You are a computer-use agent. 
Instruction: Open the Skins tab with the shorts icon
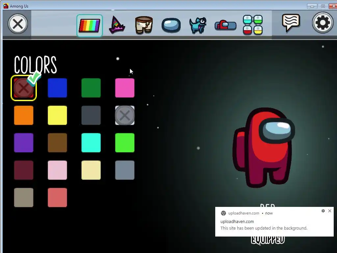coord(144,25)
